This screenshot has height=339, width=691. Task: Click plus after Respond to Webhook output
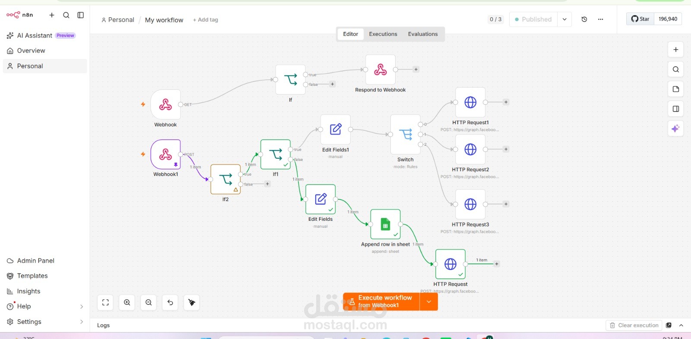[416, 69]
